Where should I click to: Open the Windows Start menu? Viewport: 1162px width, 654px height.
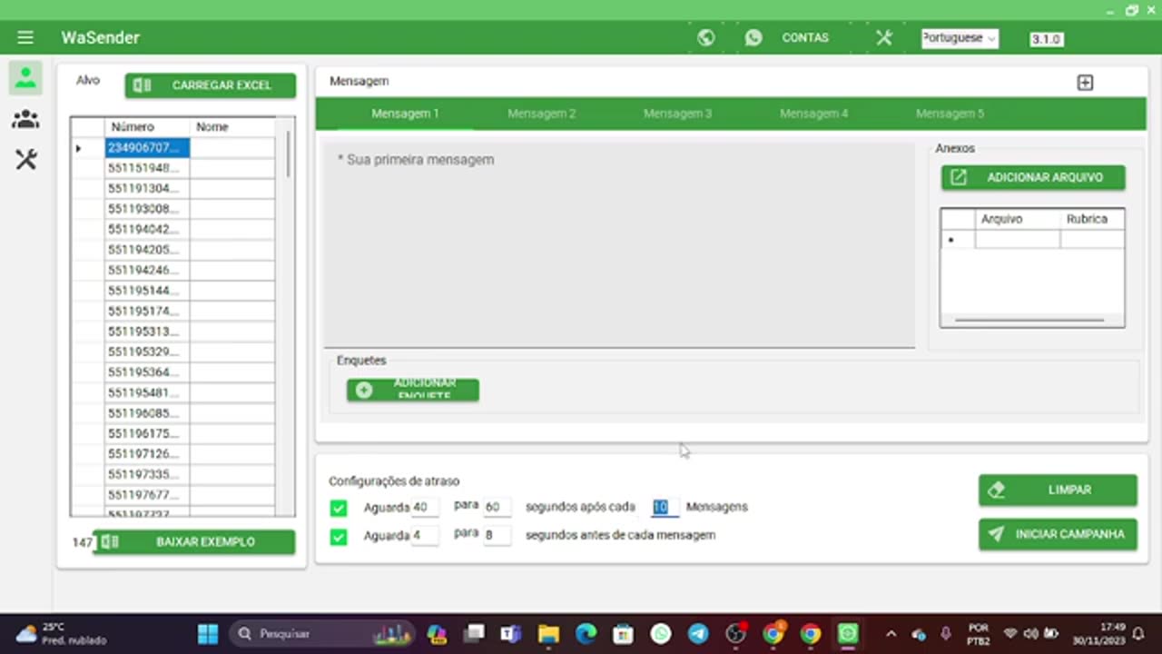[208, 633]
